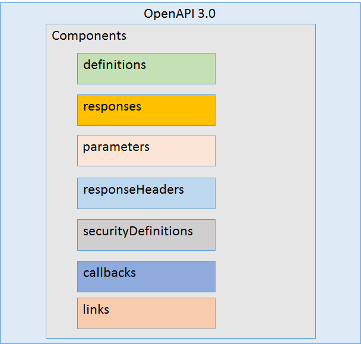The image size is (361, 344).
Task: Click the 'responseHeaders' text label
Action: [x=134, y=190]
